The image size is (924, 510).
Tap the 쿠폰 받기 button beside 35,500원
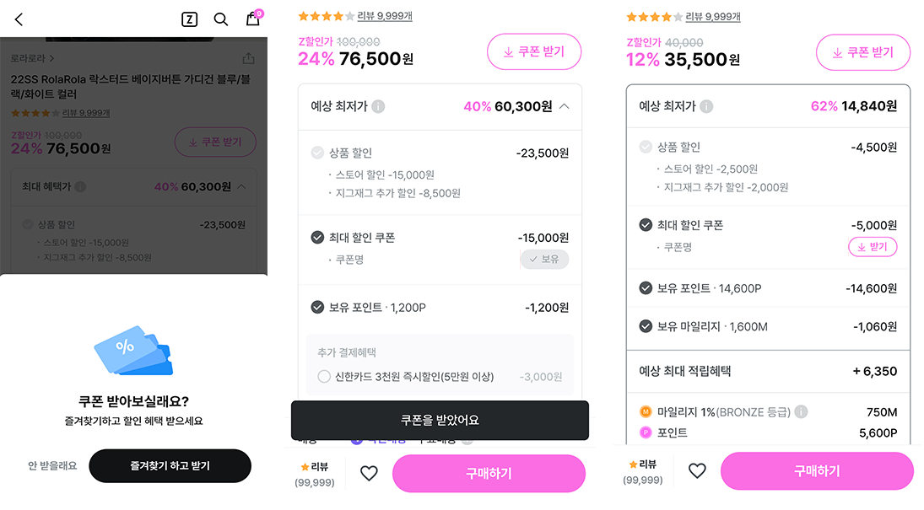pos(862,52)
